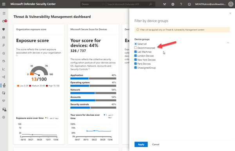This screenshot has width=235, height=151.
Task: Toggle the hamburger navigation menu
Action: pos(4,13)
